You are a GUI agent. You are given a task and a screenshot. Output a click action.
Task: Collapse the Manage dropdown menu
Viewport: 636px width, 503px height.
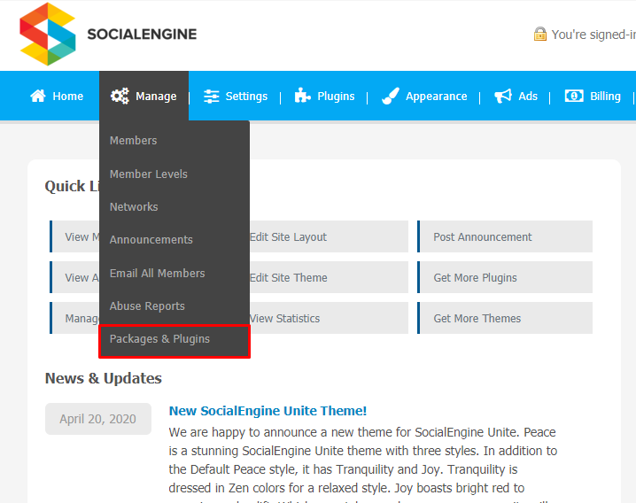(144, 97)
